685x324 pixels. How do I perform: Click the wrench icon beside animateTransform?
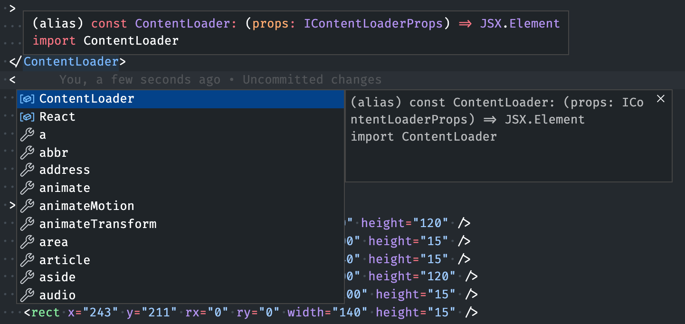coord(27,224)
